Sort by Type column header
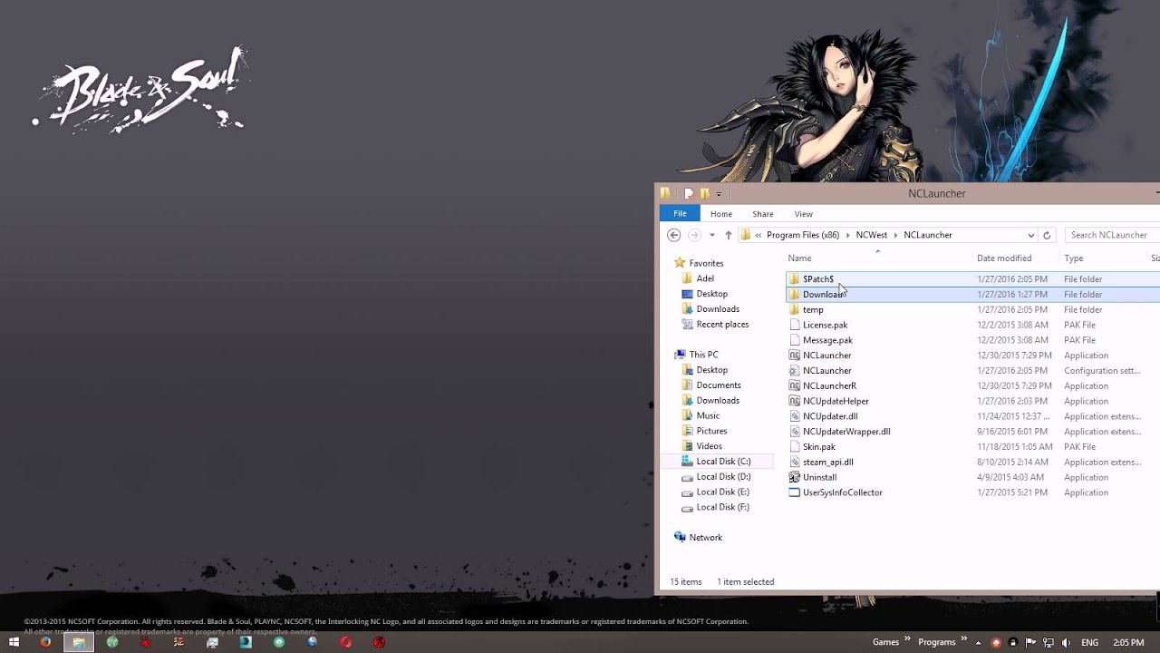This screenshot has width=1160, height=653. pos(1101,258)
